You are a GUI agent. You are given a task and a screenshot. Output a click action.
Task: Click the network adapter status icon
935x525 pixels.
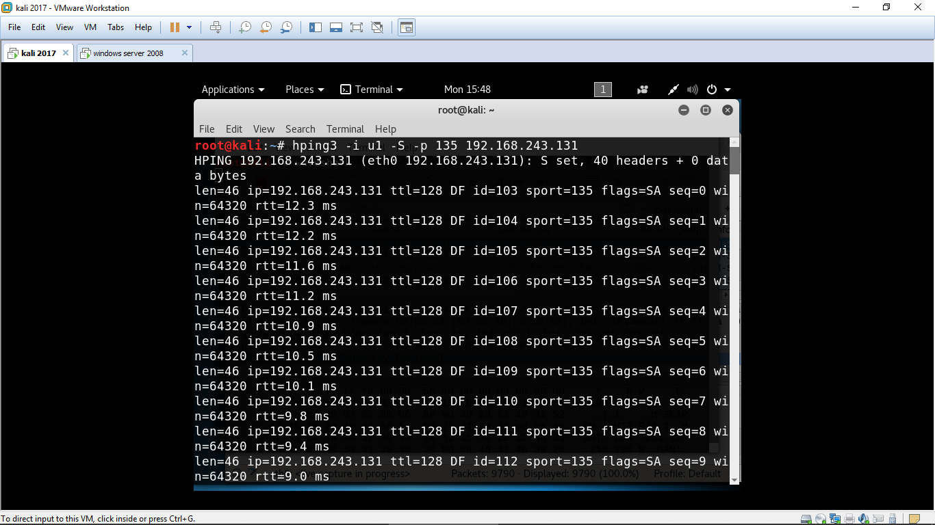(835, 519)
